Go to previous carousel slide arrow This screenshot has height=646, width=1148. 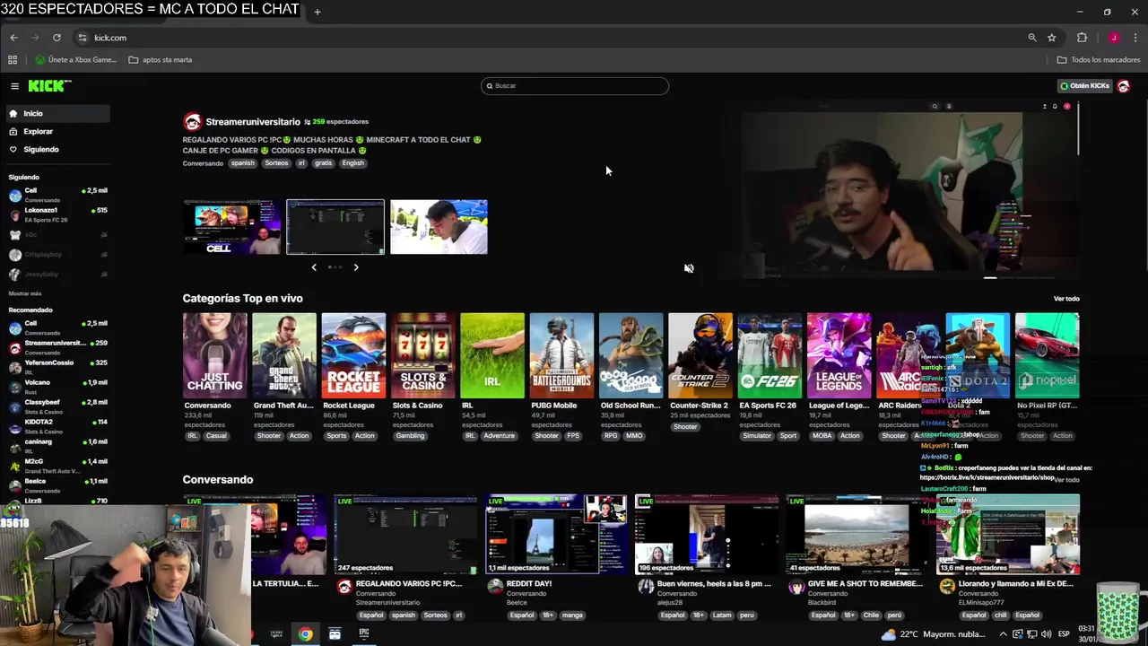(x=314, y=267)
